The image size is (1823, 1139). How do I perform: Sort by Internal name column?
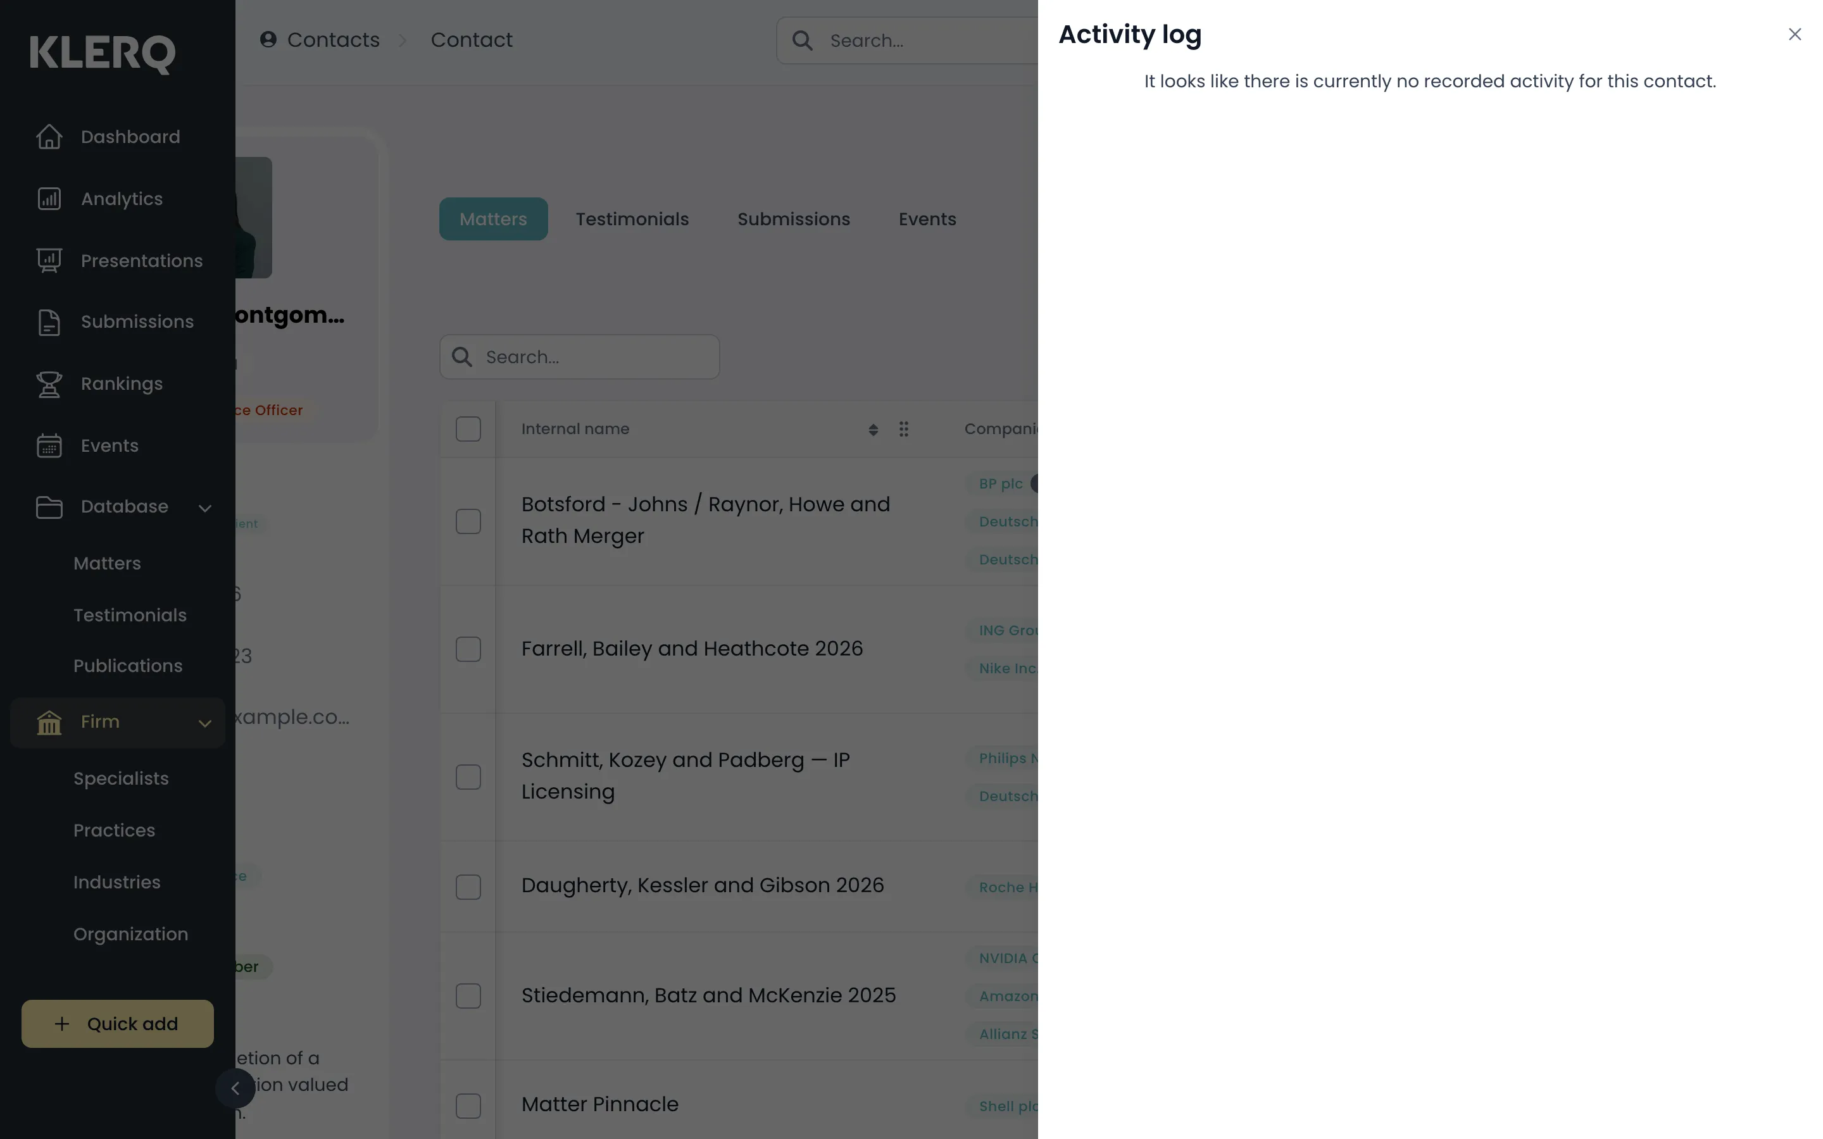pyautogui.click(x=873, y=430)
